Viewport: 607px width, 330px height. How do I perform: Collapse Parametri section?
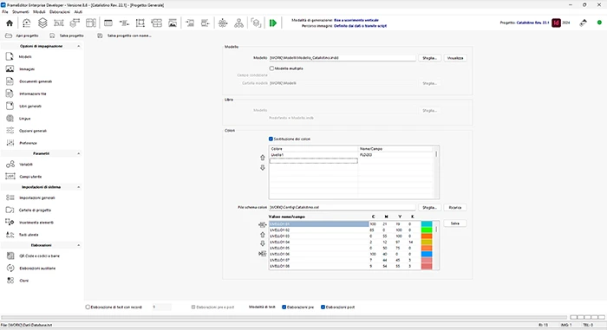(x=79, y=153)
